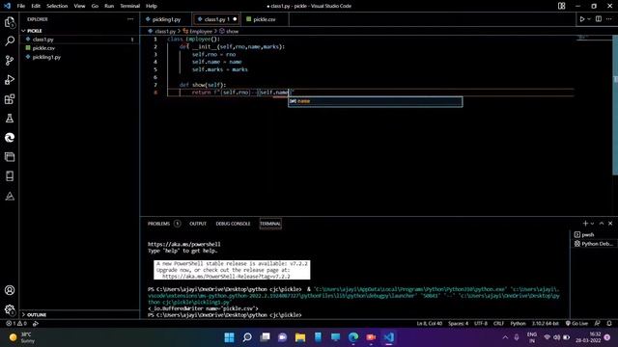This screenshot has height=347, width=618.
Task: Select class1.py in the Explorer tree
Action: point(42,40)
